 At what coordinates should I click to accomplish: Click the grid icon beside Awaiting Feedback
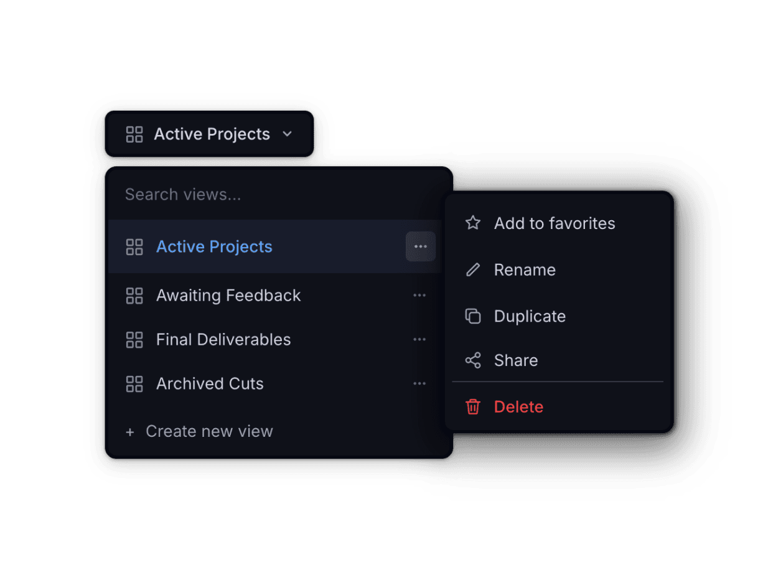(x=134, y=296)
